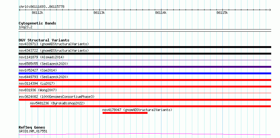This screenshot has height=138, width=280.
Task: Select the blue bar for nsv1052427
Action: point(145,73)
